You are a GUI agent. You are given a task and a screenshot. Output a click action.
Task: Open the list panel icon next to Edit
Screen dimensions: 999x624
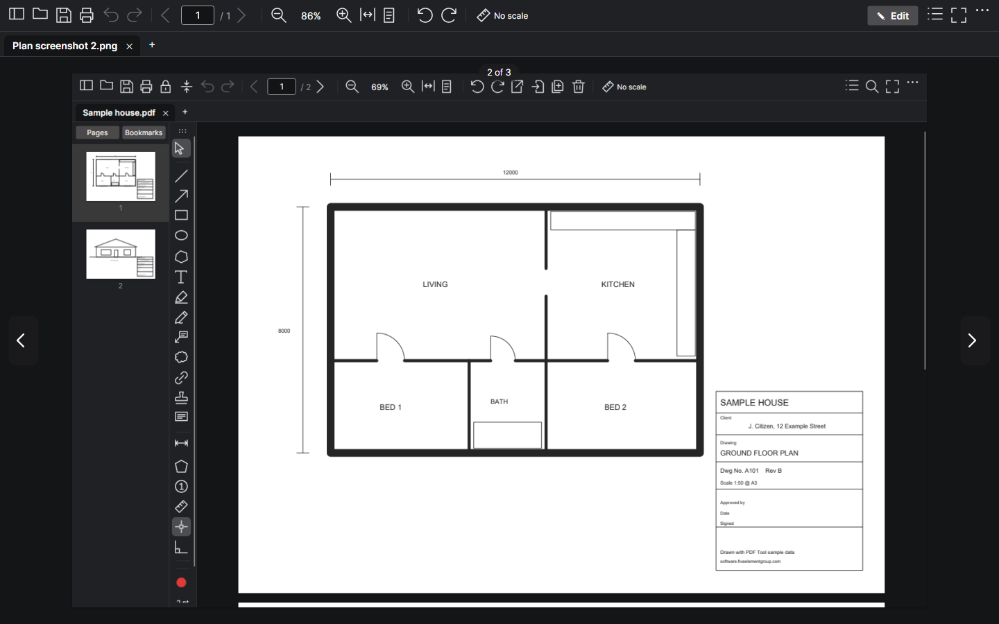pos(935,15)
